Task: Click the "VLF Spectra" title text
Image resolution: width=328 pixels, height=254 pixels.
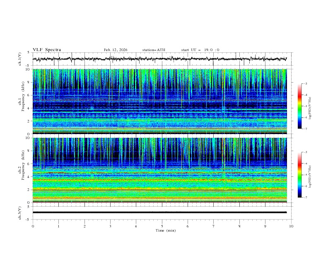Action: point(47,50)
